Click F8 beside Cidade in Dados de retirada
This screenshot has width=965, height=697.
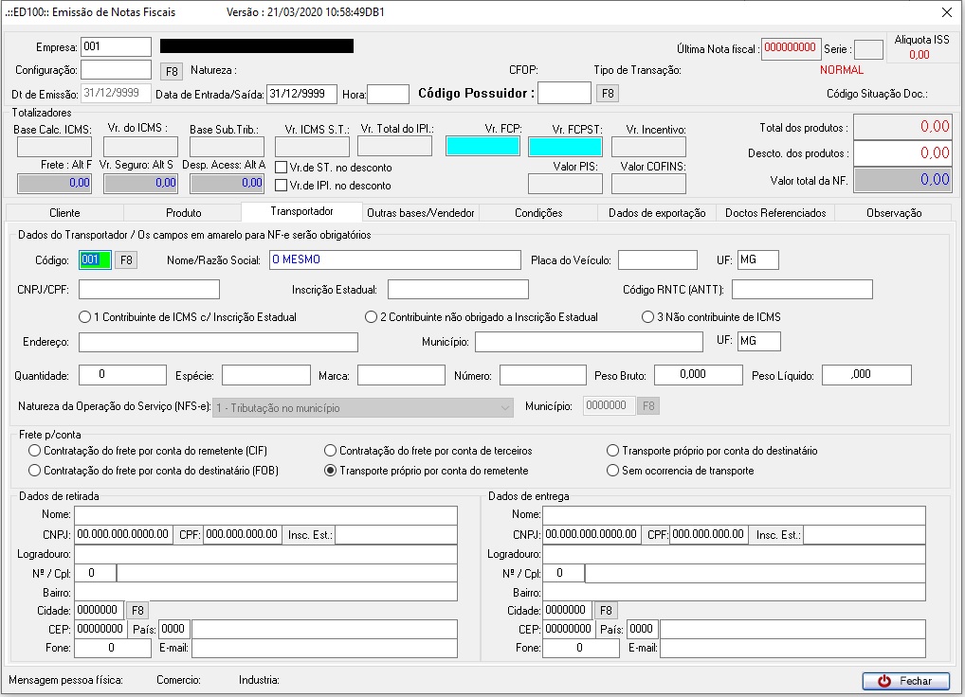coord(137,610)
